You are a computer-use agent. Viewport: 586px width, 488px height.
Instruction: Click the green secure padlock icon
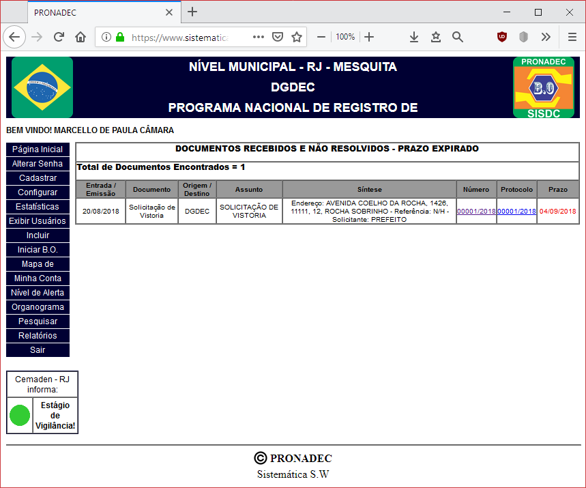point(120,37)
